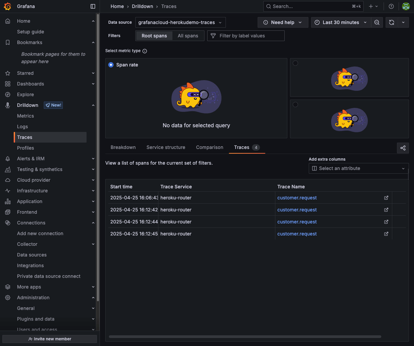Switch to the Breakdown tab

123,147
